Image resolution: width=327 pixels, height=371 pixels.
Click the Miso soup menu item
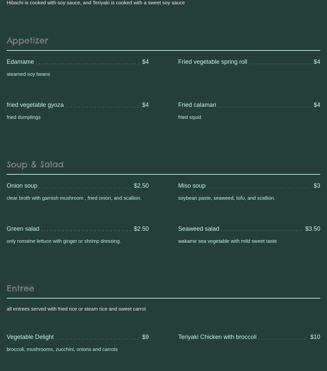coord(192,186)
